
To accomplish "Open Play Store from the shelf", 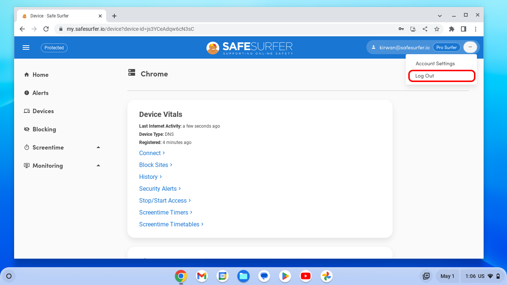I will [x=285, y=276].
